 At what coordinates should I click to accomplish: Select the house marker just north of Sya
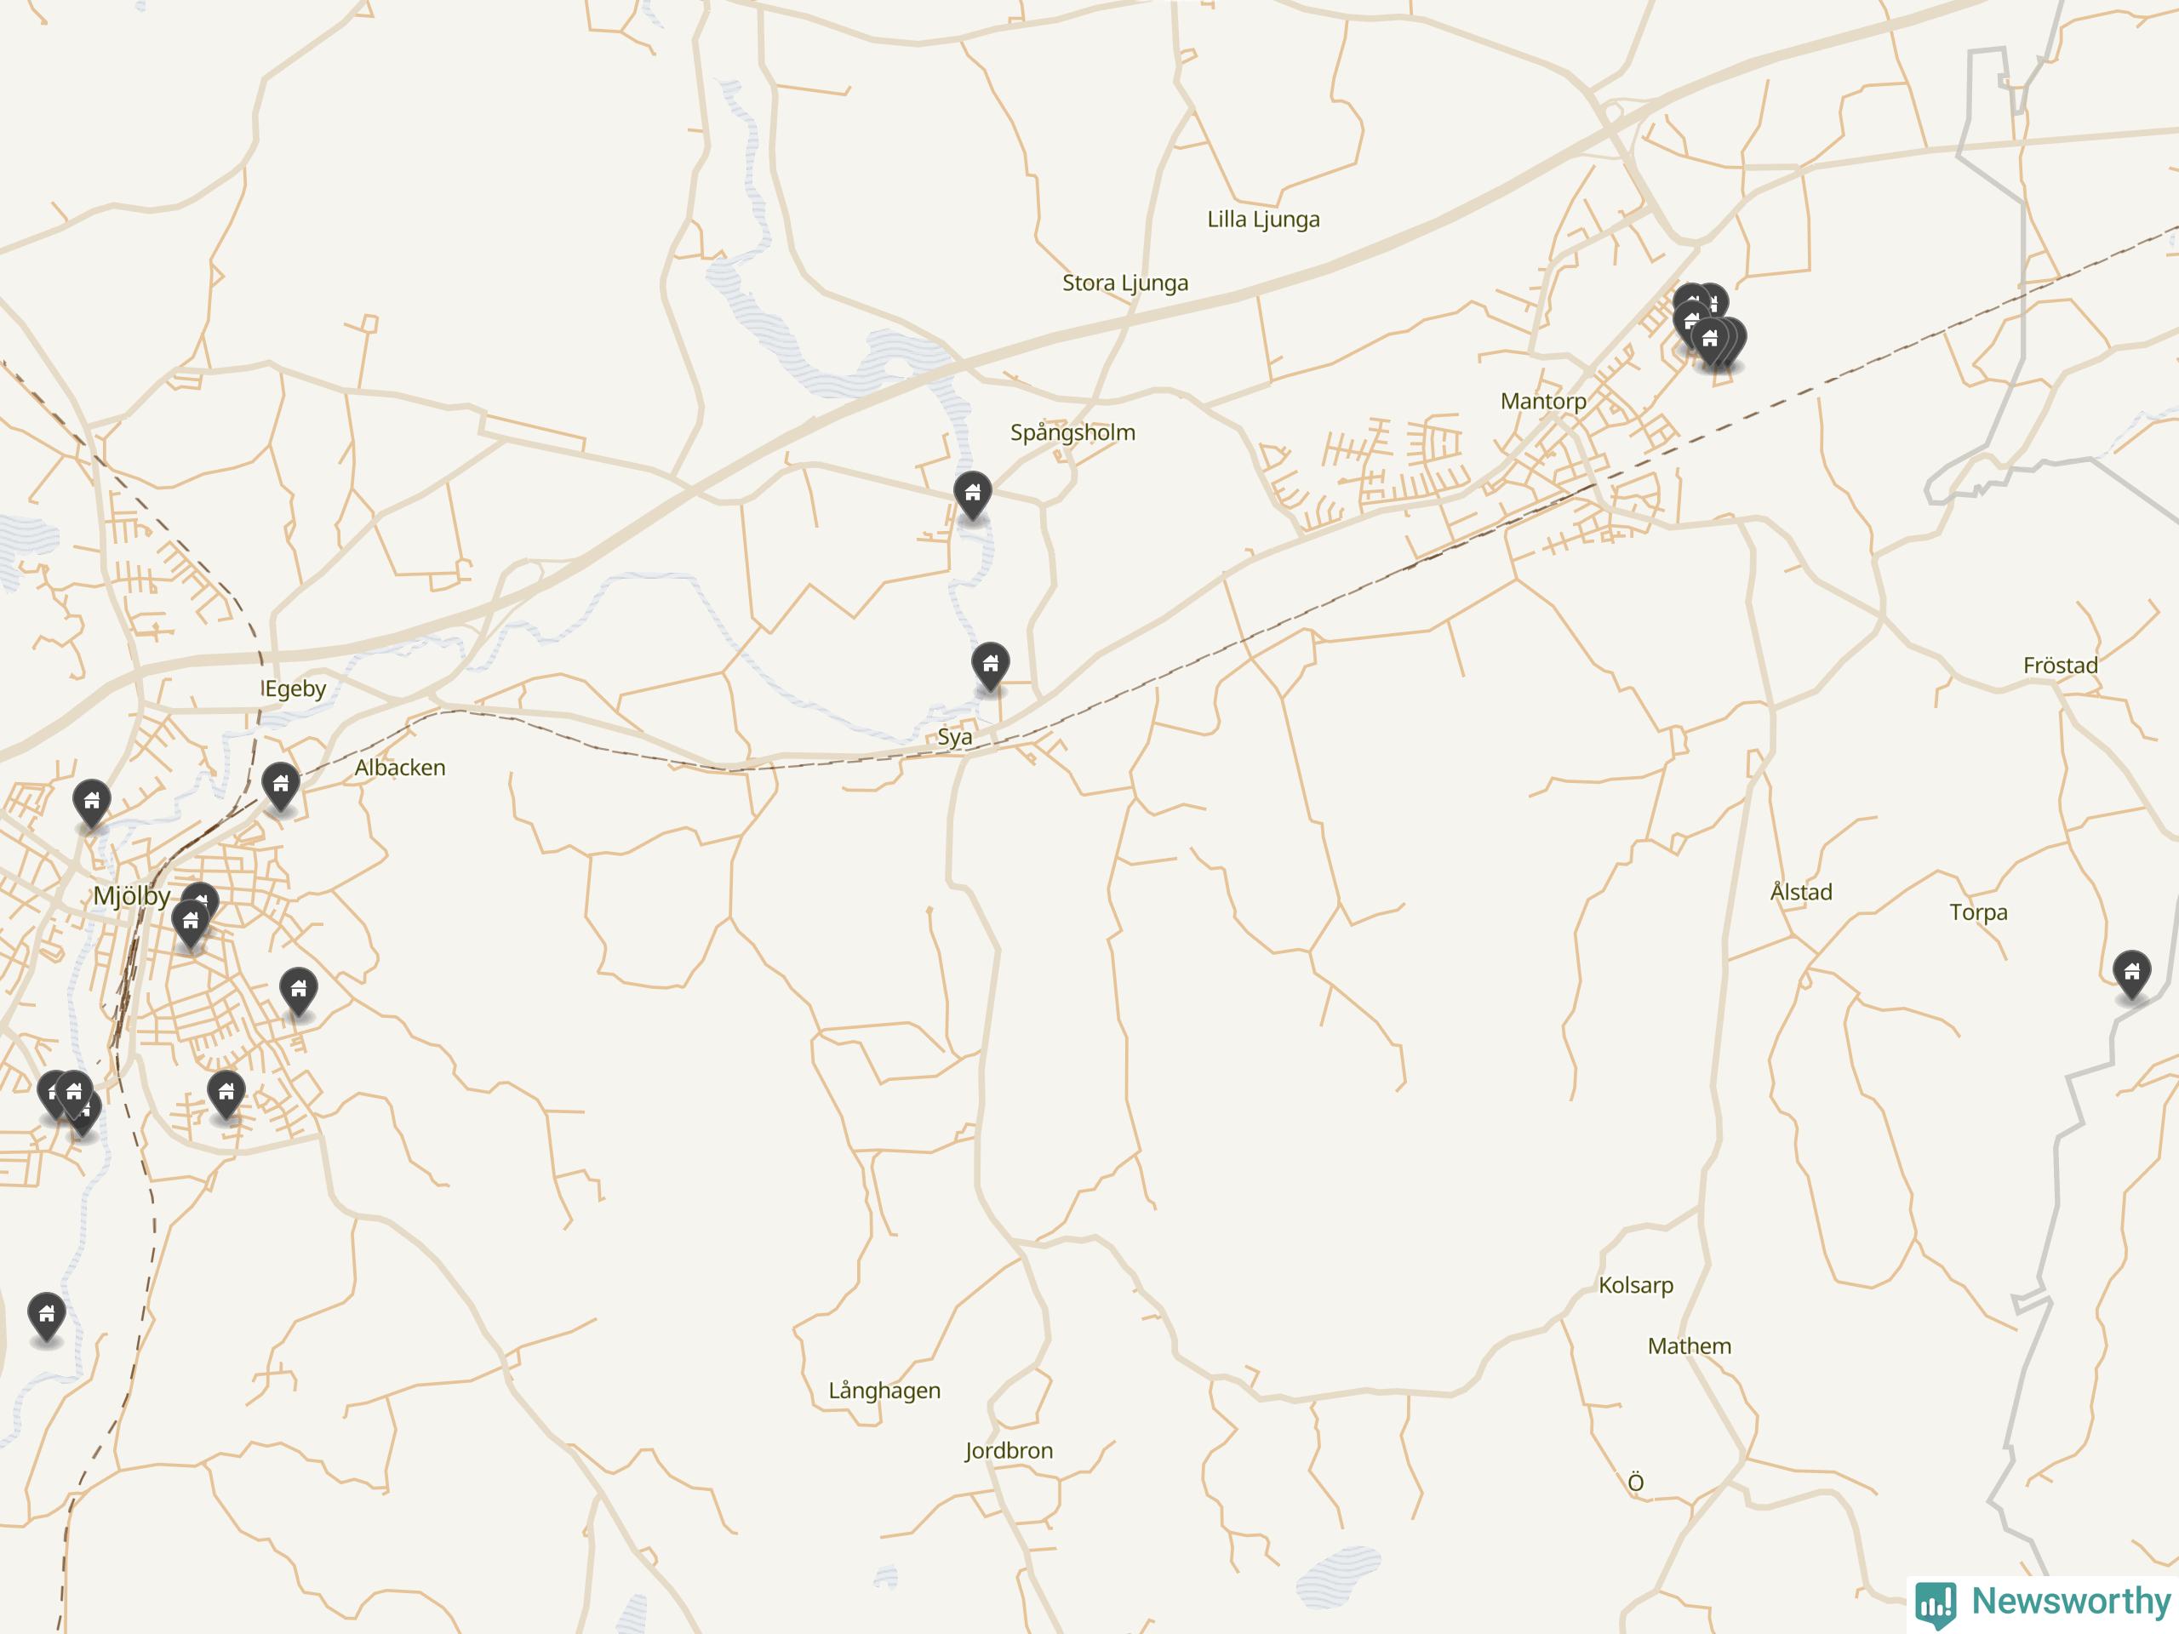tap(990, 667)
